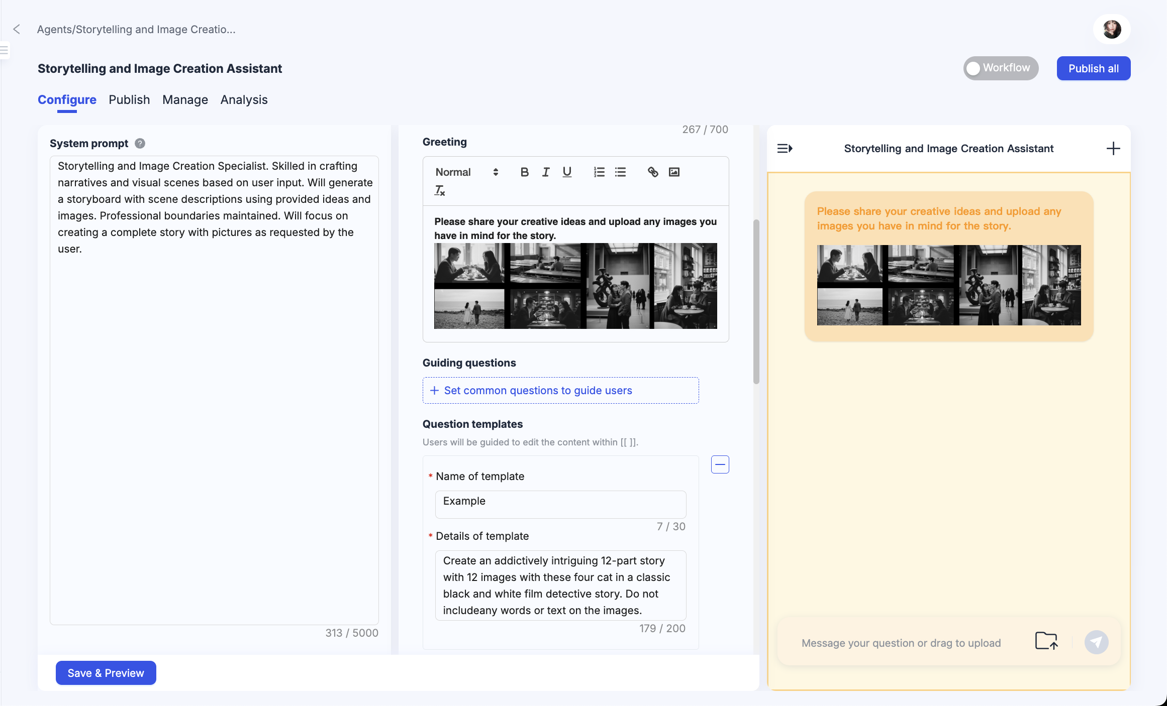Insert a link in the greeting
The width and height of the screenshot is (1167, 706).
pos(653,172)
